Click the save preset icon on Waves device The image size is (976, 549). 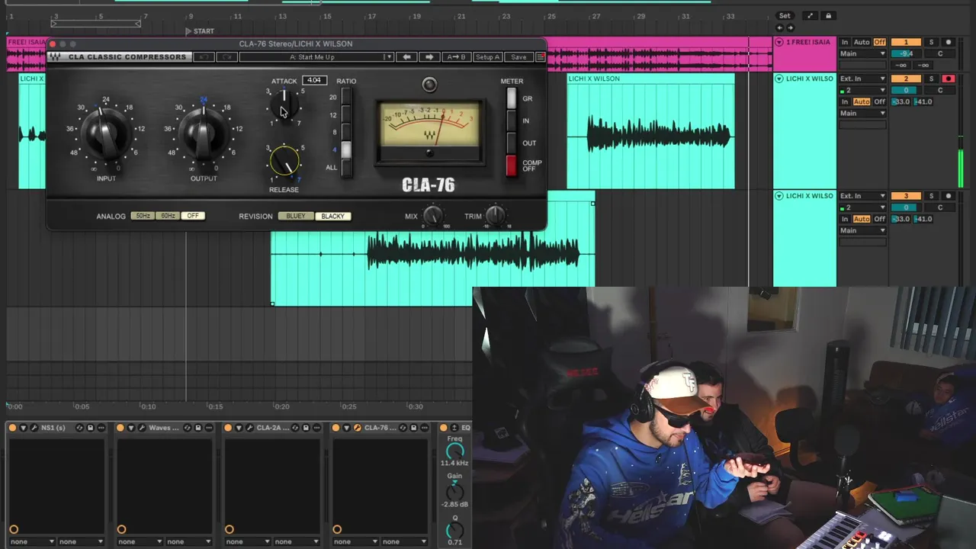(197, 428)
